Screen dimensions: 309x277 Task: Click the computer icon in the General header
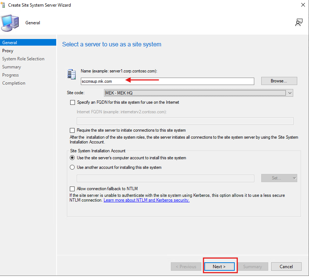[10, 23]
